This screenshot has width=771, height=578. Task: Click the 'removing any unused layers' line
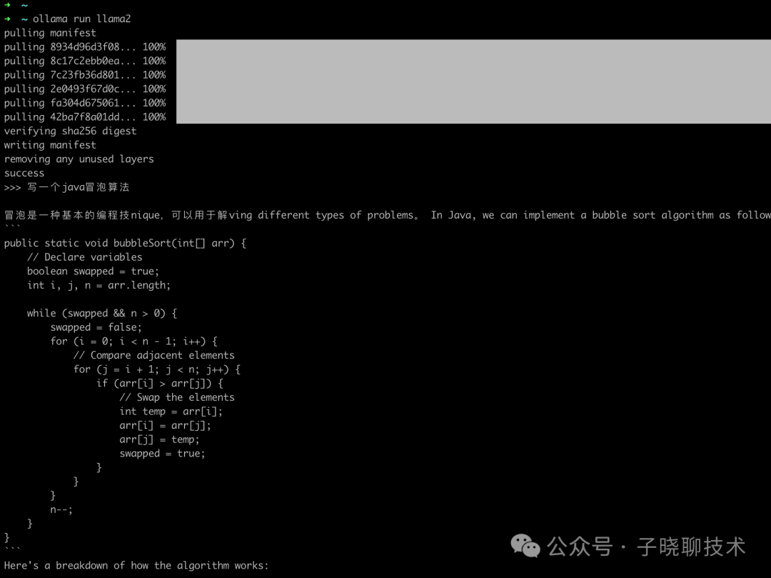point(79,159)
